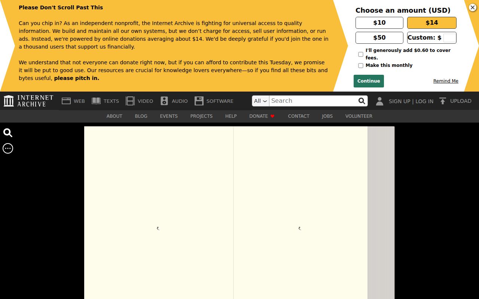Click the Upload arrow icon

tap(443, 101)
